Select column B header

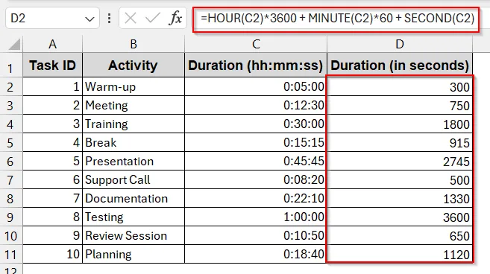pyautogui.click(x=134, y=44)
